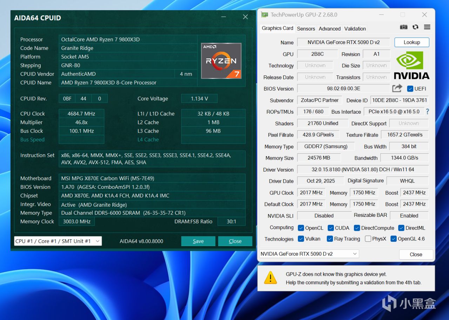This screenshot has width=449, height=320.
Task: Click the green Close button in AIDA64
Action: (235, 241)
